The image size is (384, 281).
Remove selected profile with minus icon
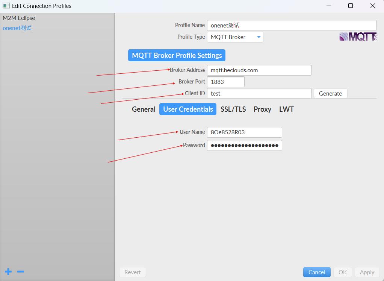pos(21,272)
